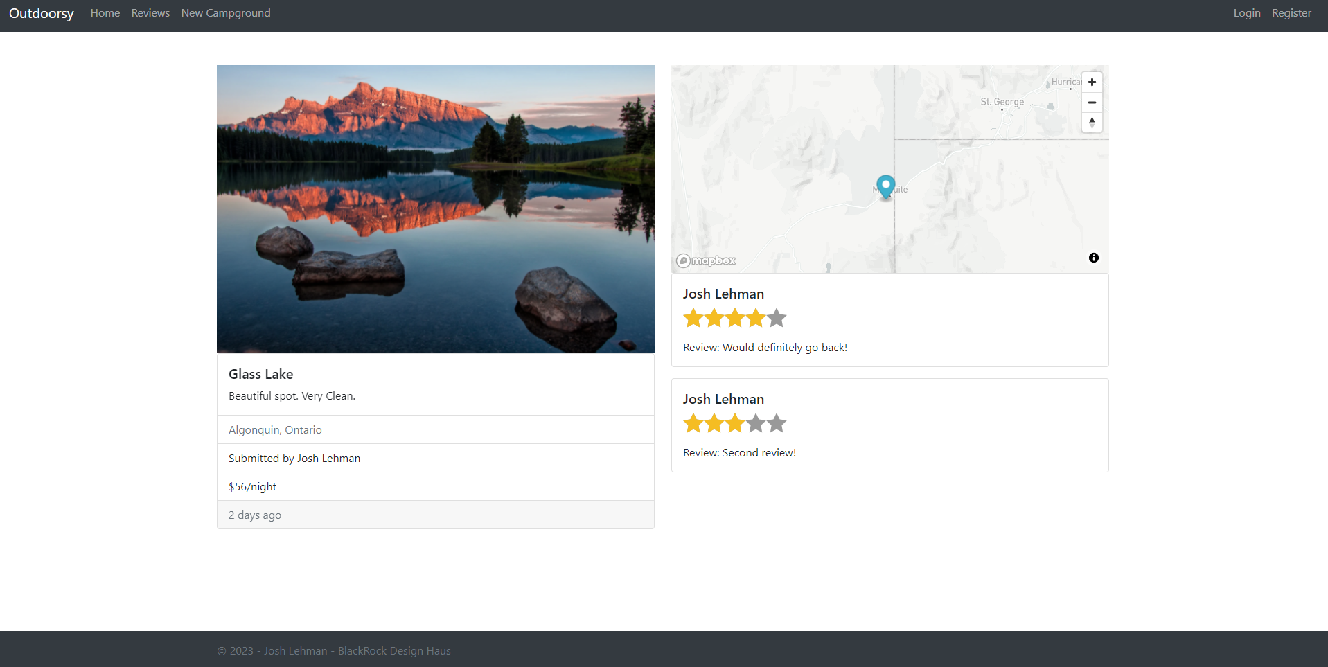This screenshot has width=1328, height=667.
Task: Select the Glass Lake title
Action: click(261, 374)
